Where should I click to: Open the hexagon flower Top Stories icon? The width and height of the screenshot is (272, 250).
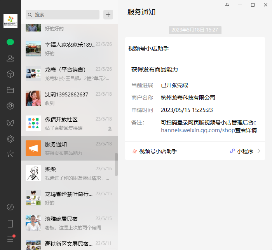click(10, 139)
